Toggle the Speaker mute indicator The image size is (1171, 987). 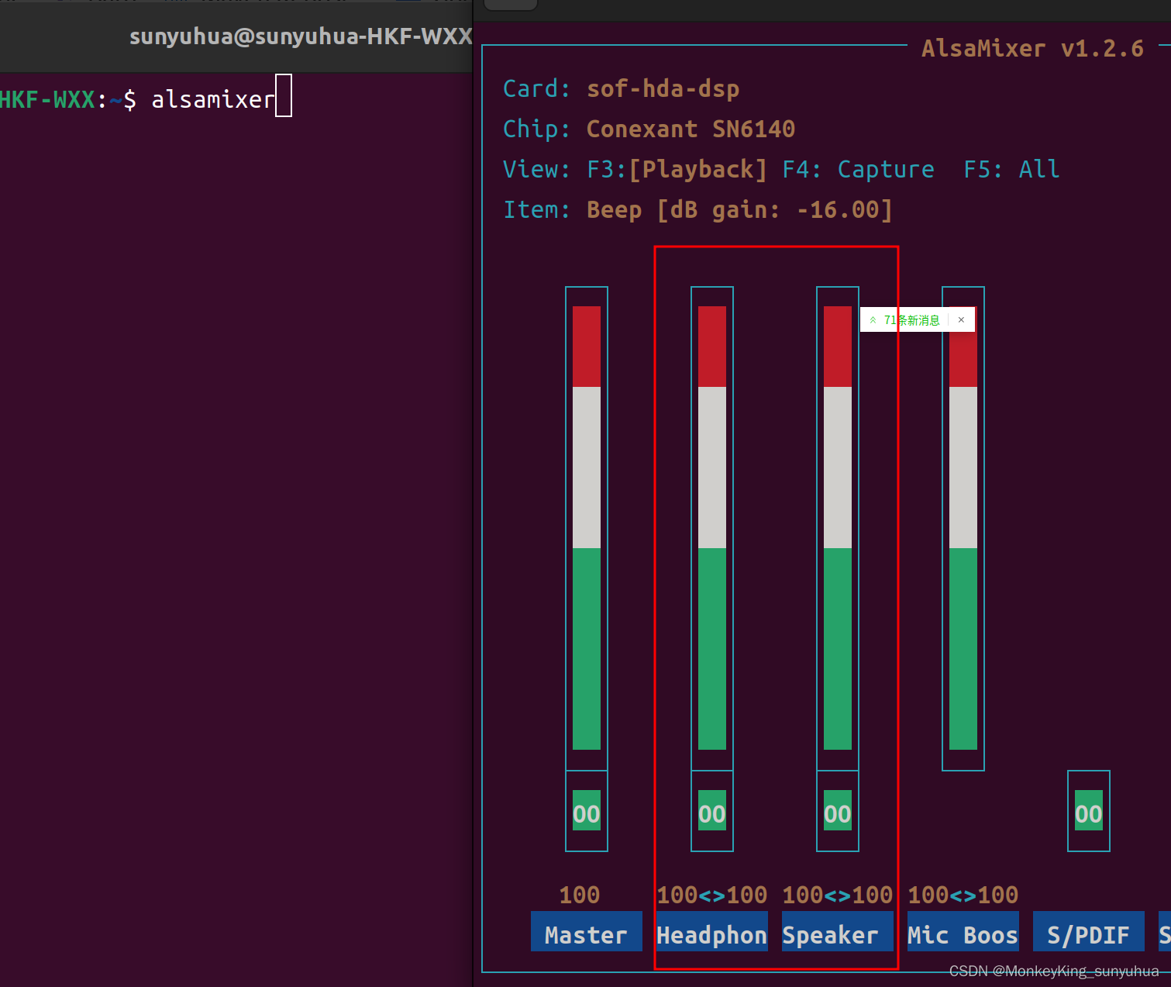[838, 811]
